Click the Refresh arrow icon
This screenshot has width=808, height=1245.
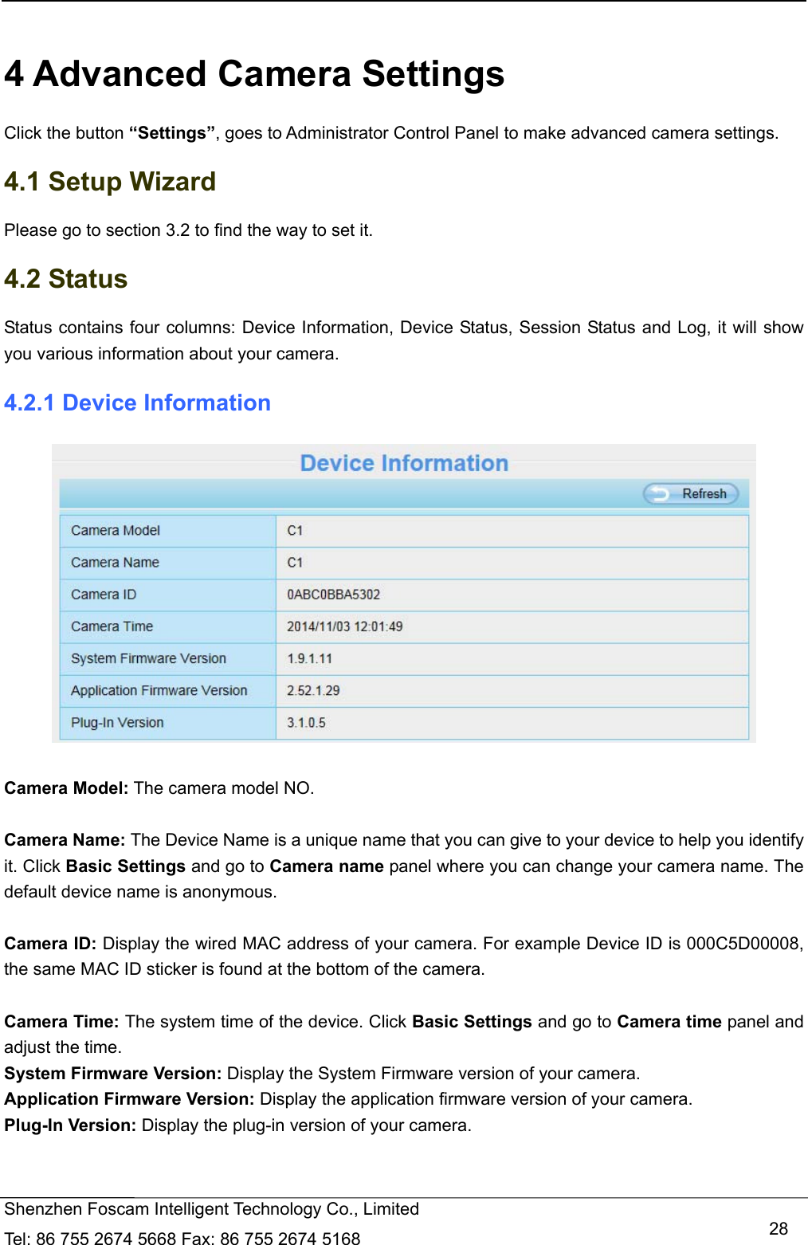tap(661, 494)
